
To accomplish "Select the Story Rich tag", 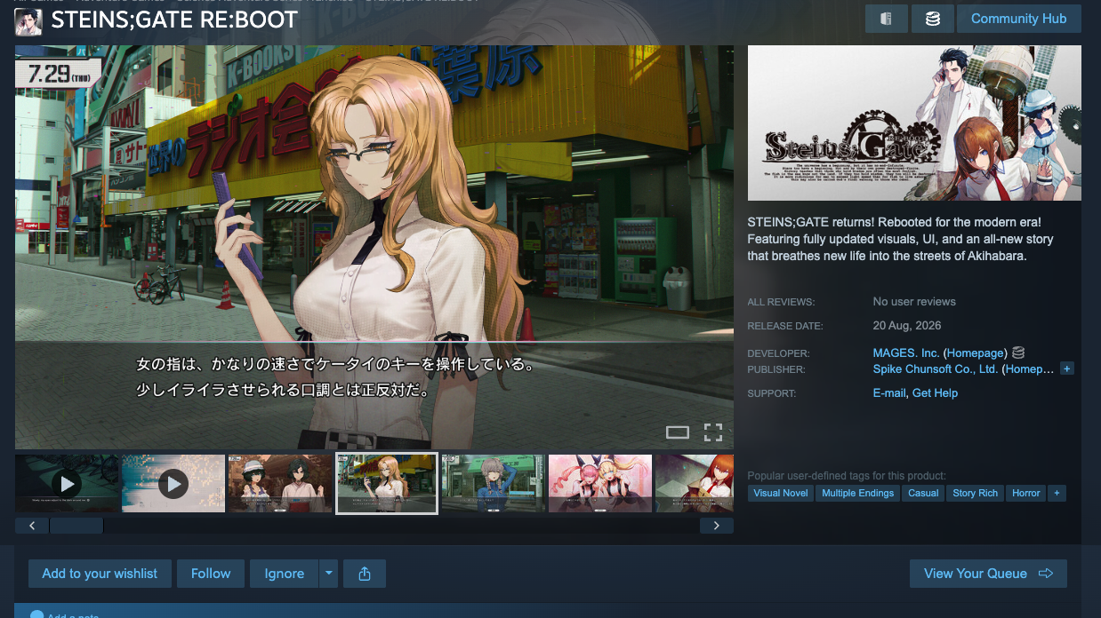I will point(976,493).
